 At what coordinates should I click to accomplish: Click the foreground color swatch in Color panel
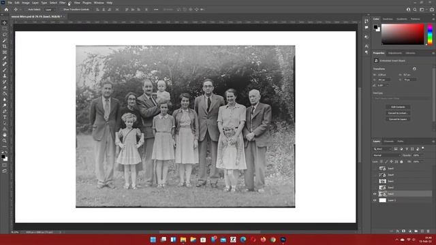pyautogui.click(x=375, y=27)
